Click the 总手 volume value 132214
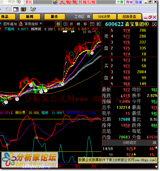Screen dimensions: 160x171 123,107
